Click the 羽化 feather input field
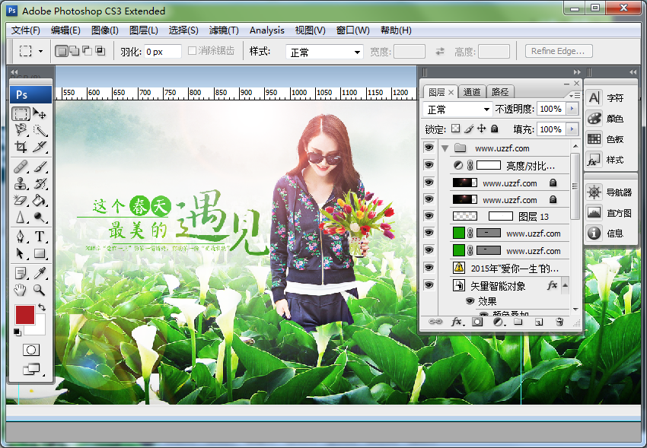The image size is (647, 448). pos(162,52)
